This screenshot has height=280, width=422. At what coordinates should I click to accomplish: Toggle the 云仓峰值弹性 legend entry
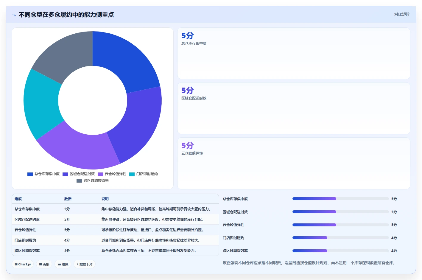(x=112, y=174)
